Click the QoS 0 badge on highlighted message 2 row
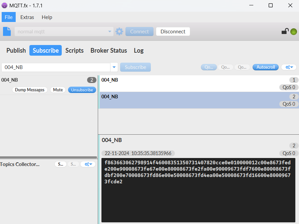The image size is (299, 224). (289, 104)
